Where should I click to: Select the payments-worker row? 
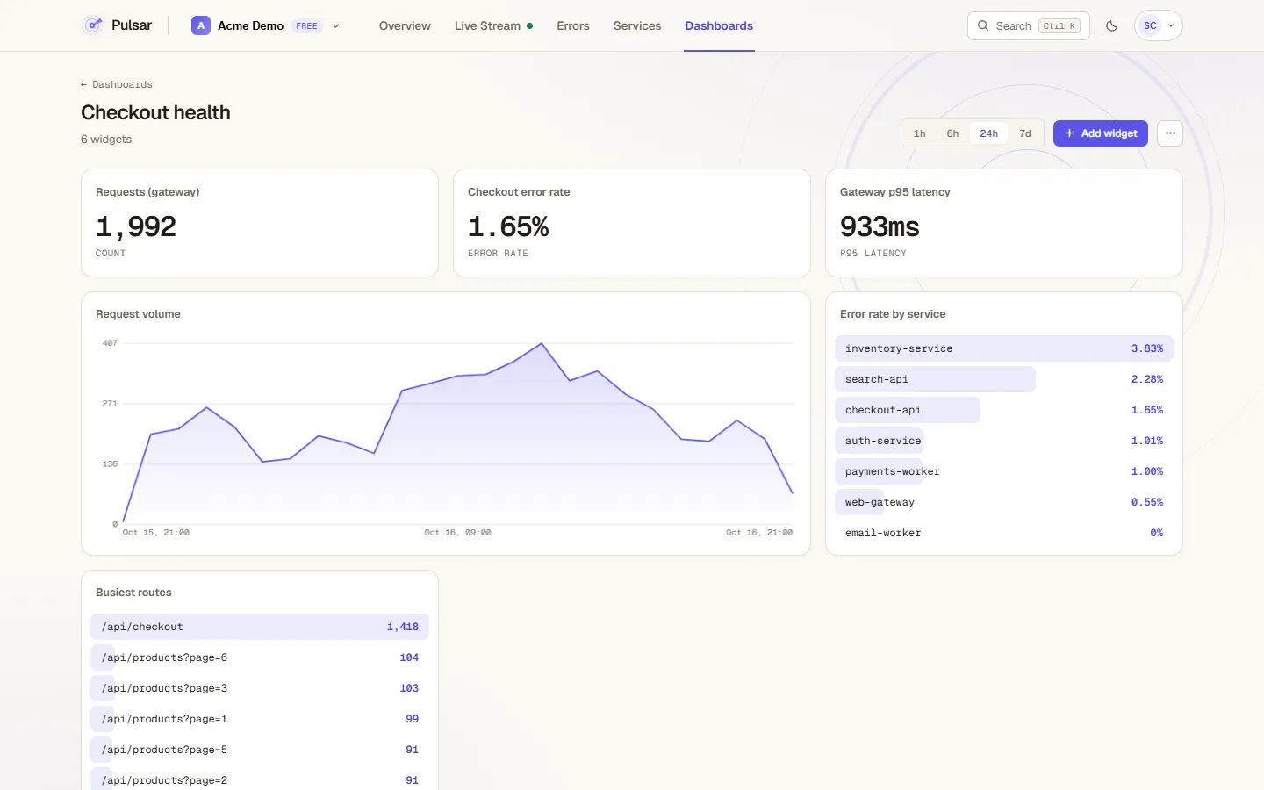pyautogui.click(x=1004, y=471)
